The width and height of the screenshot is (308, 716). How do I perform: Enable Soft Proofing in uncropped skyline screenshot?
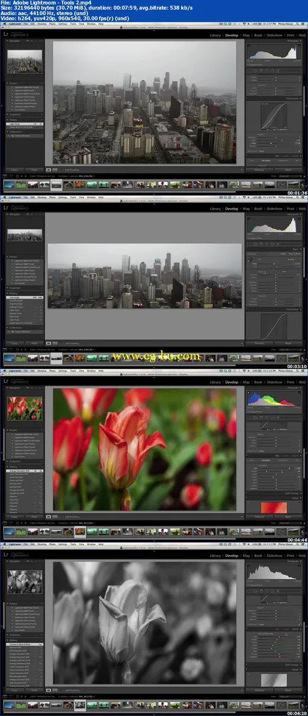coord(72,169)
